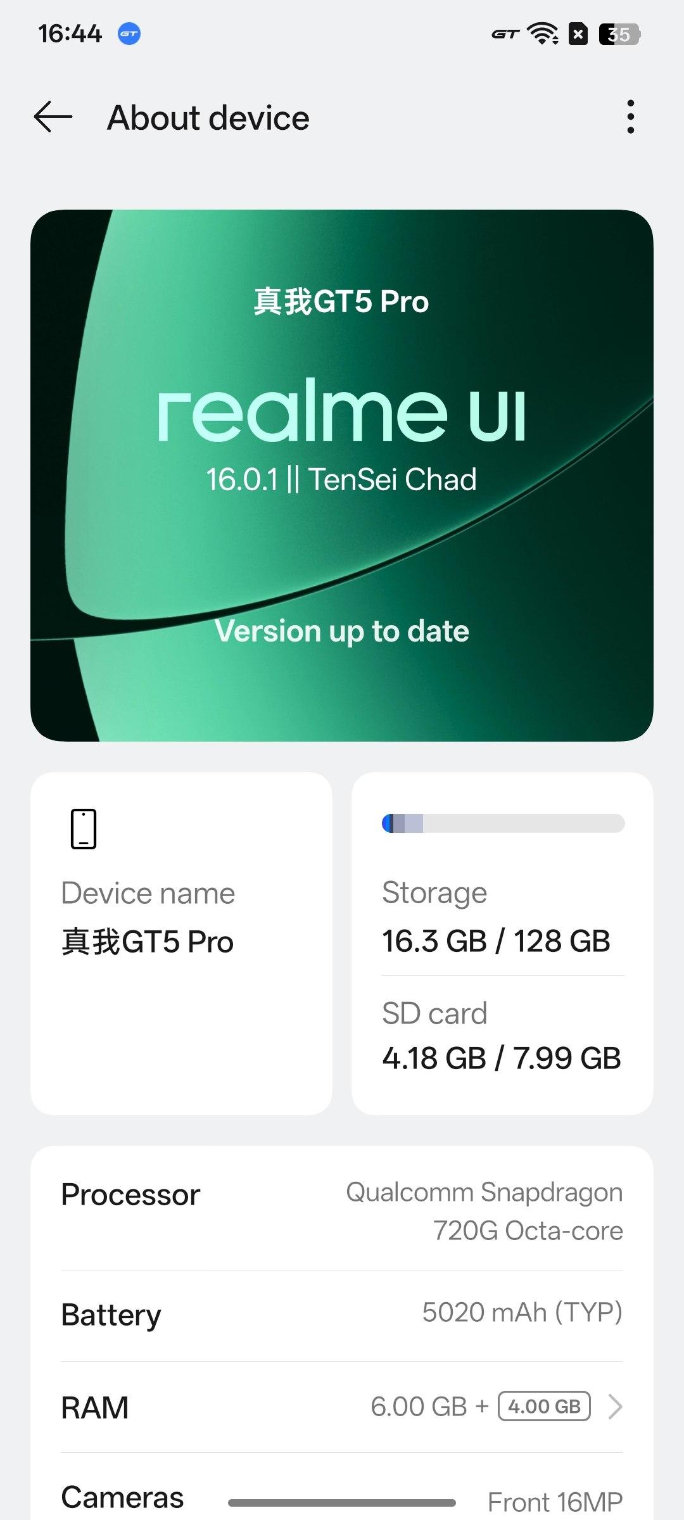Select the Battery 5020 mAh row
Screen dimensions: 684x1520
pos(342,1315)
